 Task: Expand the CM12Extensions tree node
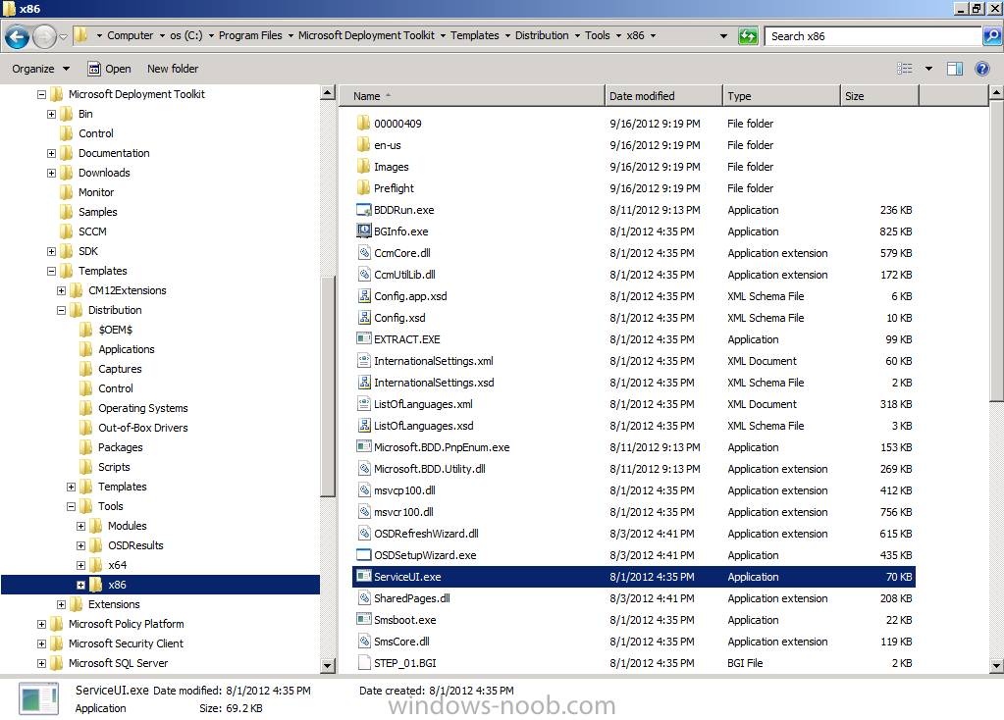coord(62,290)
